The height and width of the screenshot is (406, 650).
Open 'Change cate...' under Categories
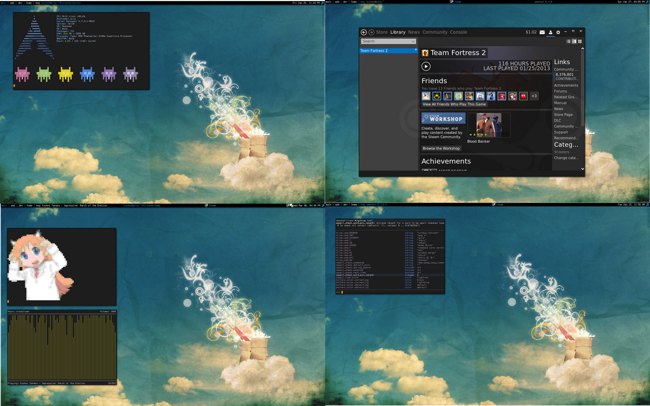[x=565, y=157]
